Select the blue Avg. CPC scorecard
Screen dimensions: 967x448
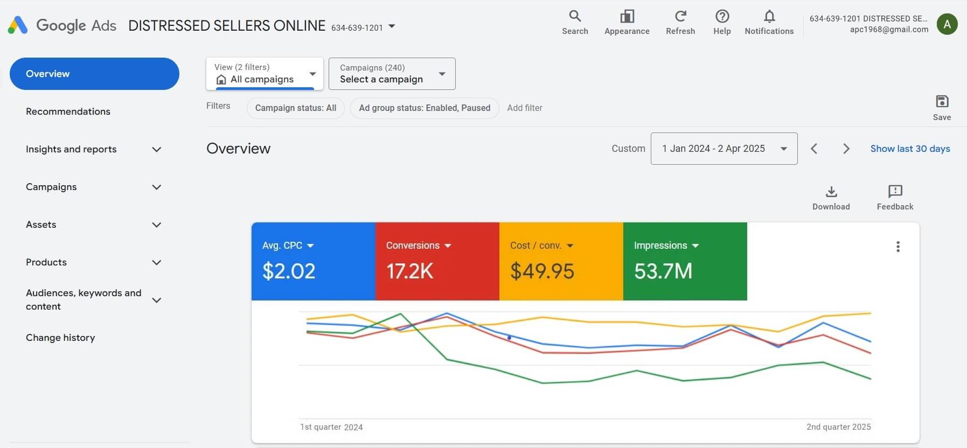pos(314,261)
